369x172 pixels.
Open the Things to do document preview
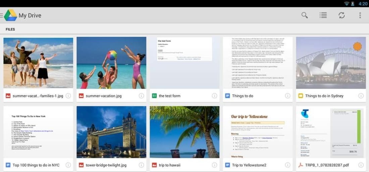[x=258, y=63]
